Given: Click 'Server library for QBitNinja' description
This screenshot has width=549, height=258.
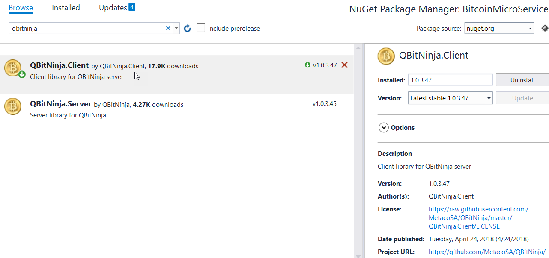Looking at the screenshot, I should coord(68,115).
